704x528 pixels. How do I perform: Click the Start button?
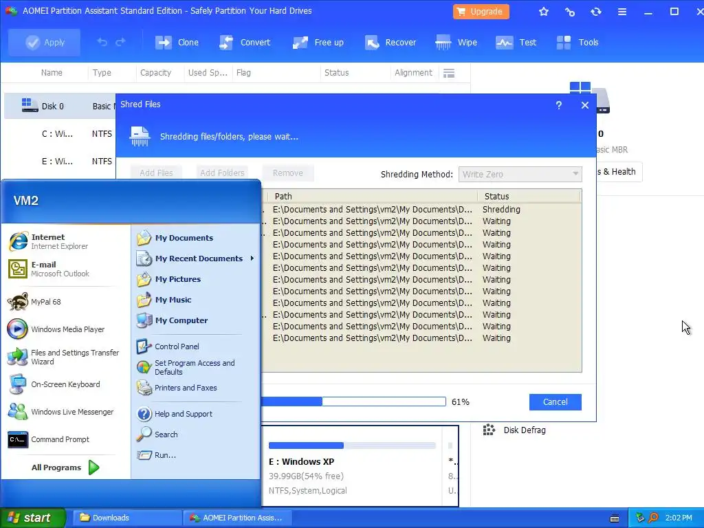32,518
